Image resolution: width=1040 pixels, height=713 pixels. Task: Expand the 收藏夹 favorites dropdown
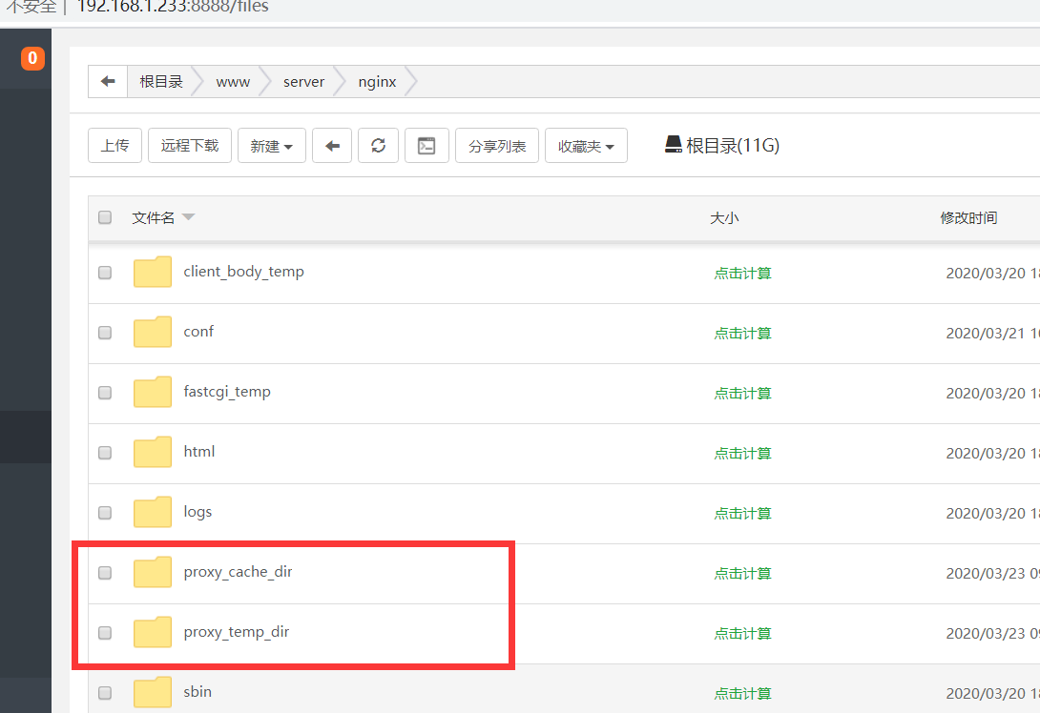585,146
